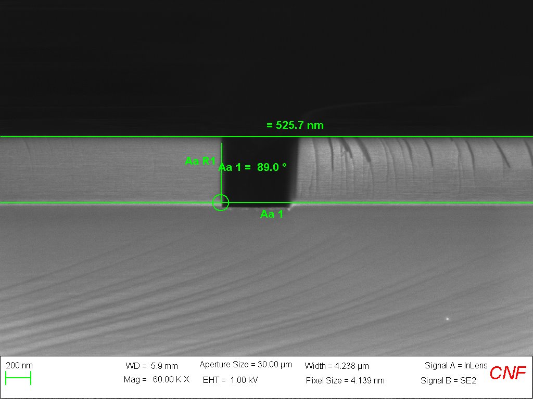The height and width of the screenshot is (399, 533).
Task: Click the 'Pixel Size = 4.139 nm' text
Action: coord(345,380)
